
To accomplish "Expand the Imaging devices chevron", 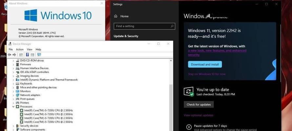I will coord(13,76).
